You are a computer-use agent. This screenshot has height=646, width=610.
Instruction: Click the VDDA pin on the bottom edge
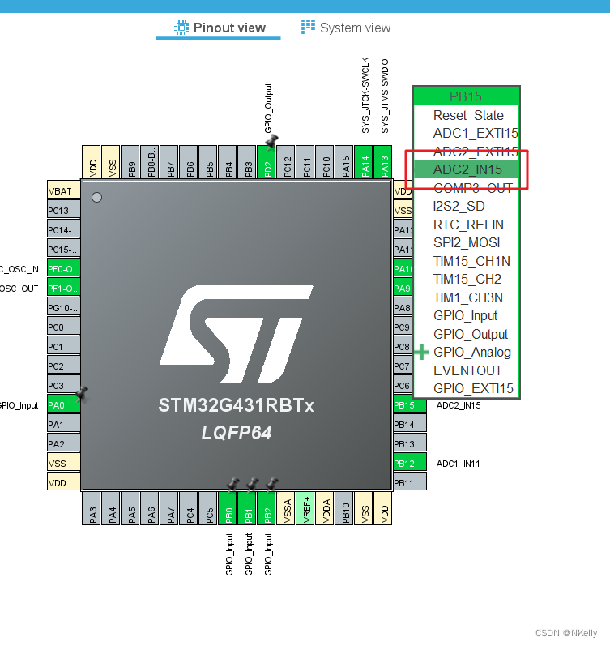[x=325, y=508]
